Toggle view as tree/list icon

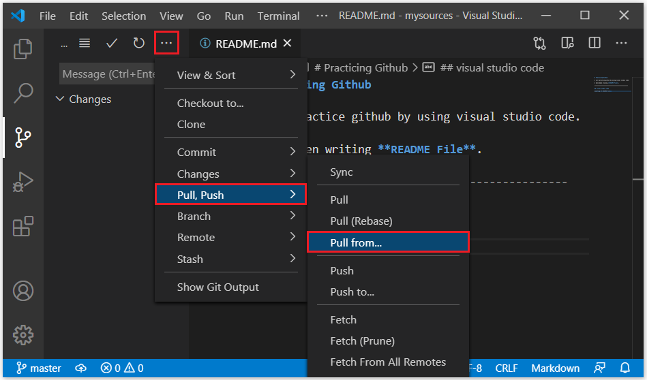point(85,43)
